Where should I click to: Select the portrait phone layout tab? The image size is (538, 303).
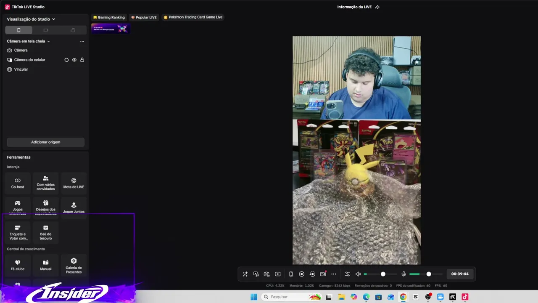tap(18, 30)
